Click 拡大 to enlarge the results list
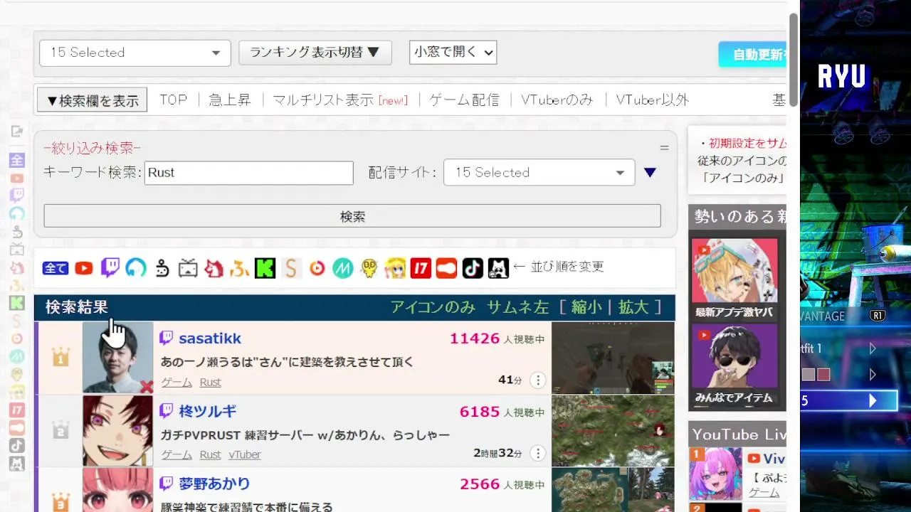The width and height of the screenshot is (911, 512). click(x=633, y=307)
